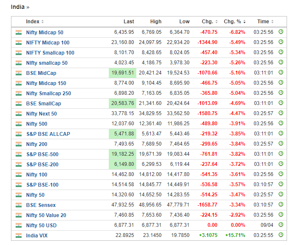Click clock icon in BSE Sensex row
The height and width of the screenshot is (245, 290).
click(281, 204)
